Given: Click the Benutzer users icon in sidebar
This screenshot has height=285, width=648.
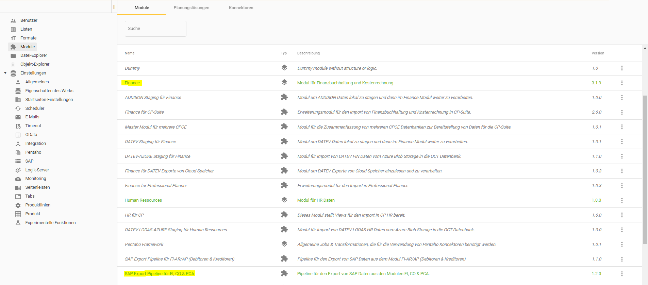Looking at the screenshot, I should 13,21.
